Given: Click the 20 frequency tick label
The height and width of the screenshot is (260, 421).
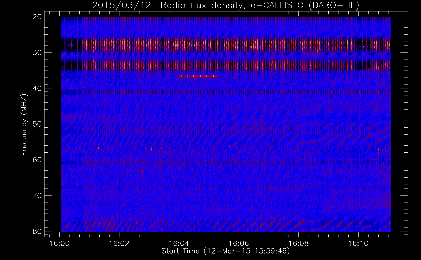Looking at the screenshot, I should 37,17.
